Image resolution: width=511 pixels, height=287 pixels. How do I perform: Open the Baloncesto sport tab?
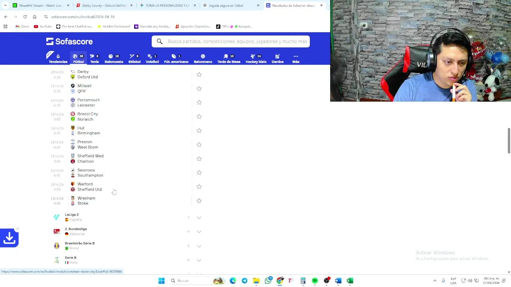click(114, 59)
